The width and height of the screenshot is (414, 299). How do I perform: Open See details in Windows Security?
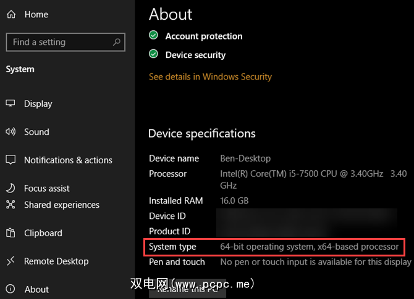point(210,77)
